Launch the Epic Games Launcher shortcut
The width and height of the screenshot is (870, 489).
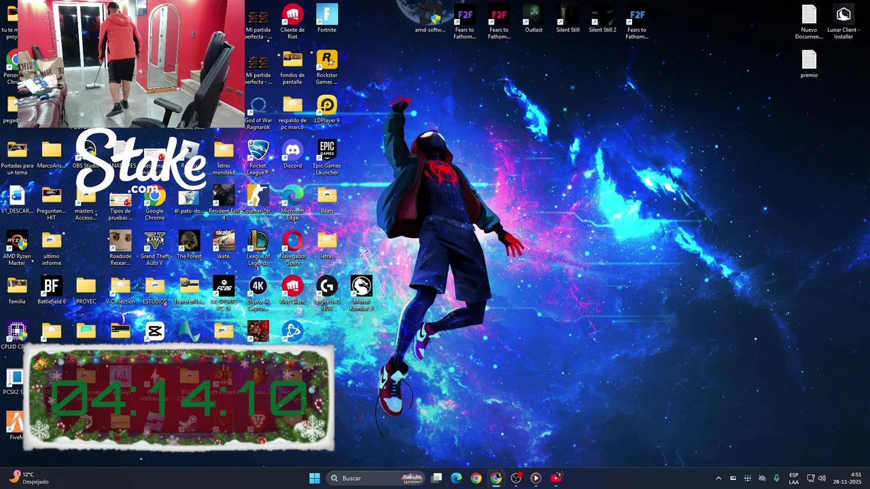(x=327, y=158)
